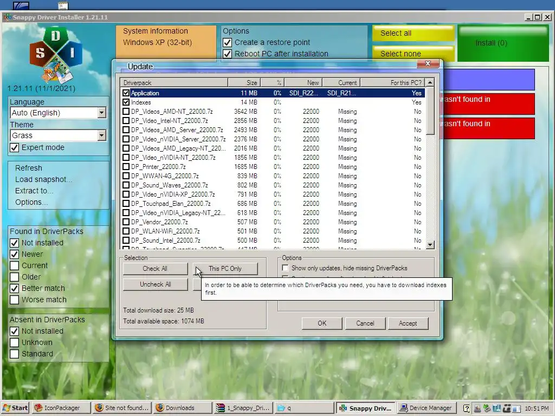
Task: Close the Update dialog
Action: pos(428,63)
